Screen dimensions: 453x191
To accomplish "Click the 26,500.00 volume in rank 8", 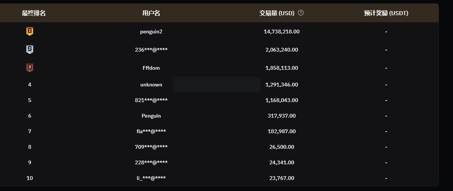I will [x=282, y=147].
